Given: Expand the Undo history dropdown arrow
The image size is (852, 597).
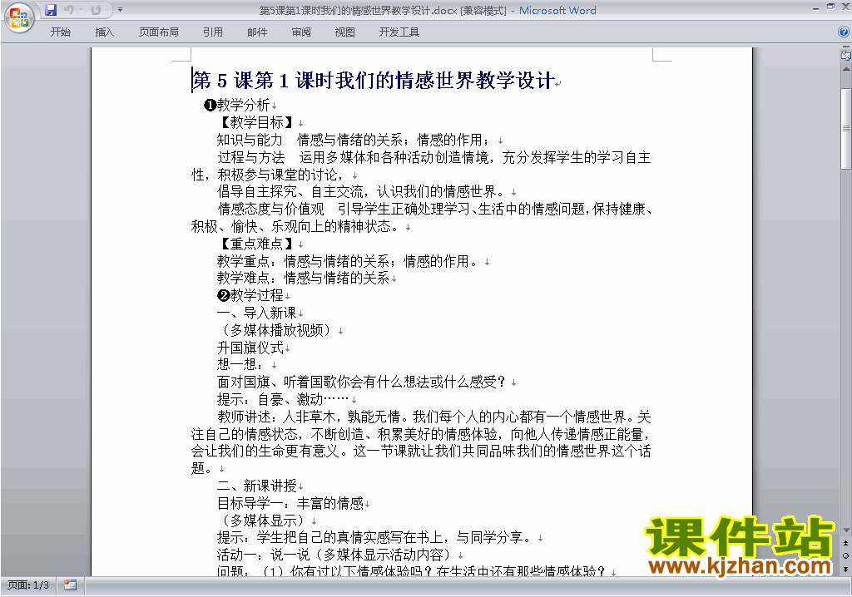Looking at the screenshot, I should tap(81, 10).
